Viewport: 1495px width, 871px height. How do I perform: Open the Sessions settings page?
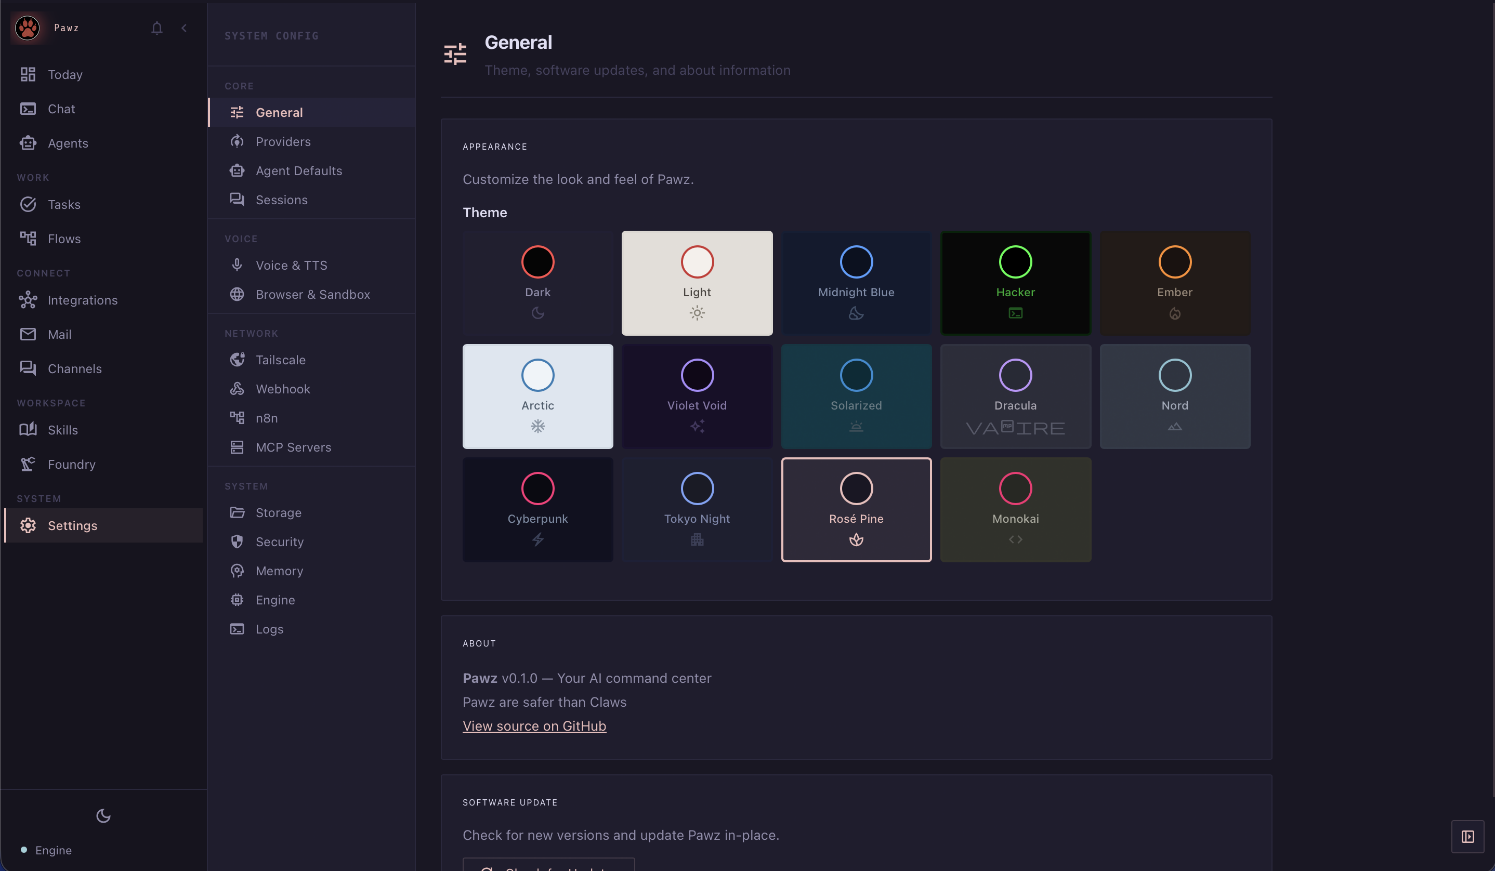click(281, 200)
